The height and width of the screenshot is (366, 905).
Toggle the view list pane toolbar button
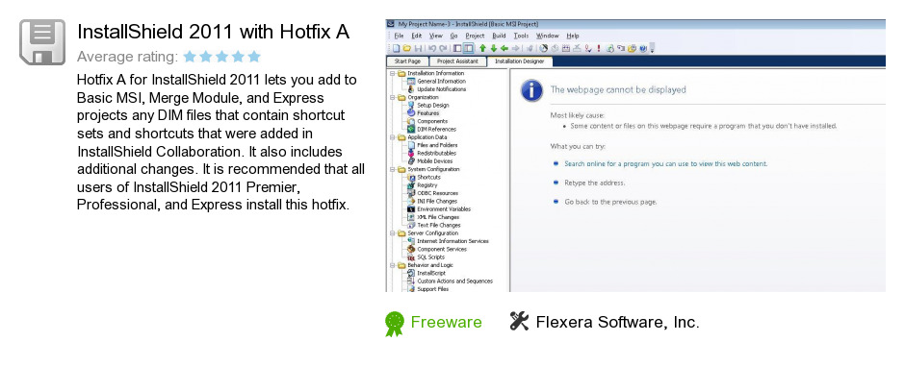(x=457, y=48)
